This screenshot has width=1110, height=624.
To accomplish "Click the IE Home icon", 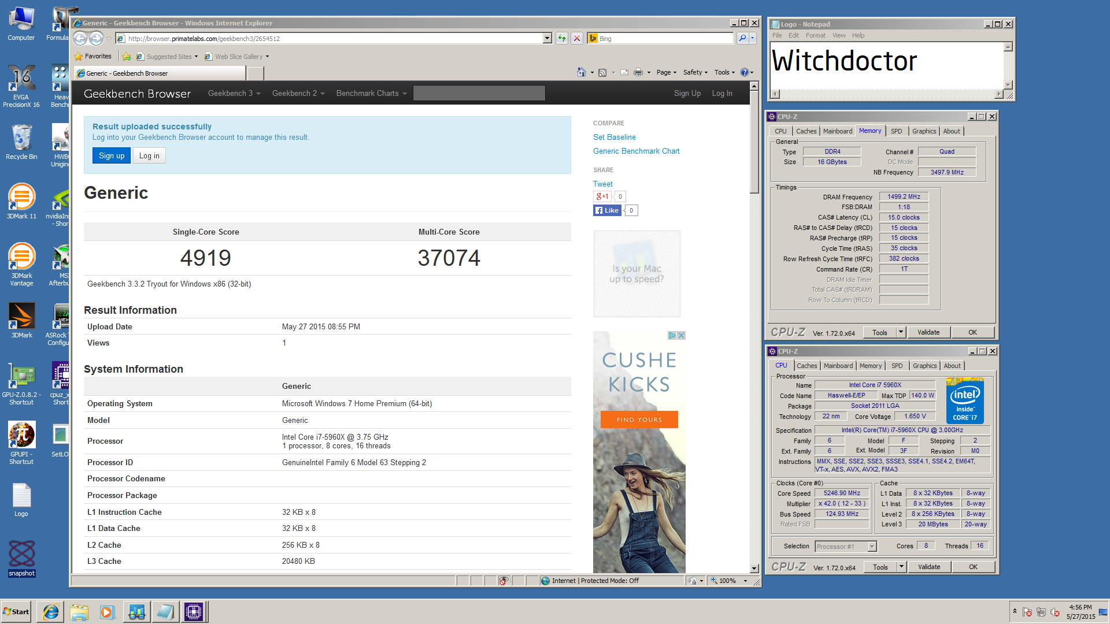I will [581, 72].
